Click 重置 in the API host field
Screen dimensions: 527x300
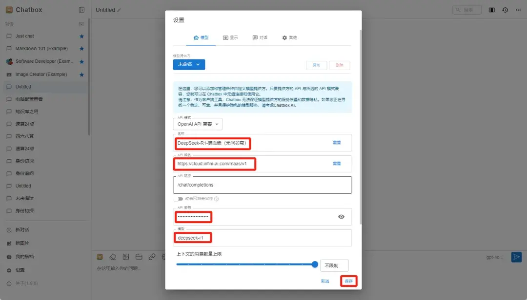coord(336,164)
